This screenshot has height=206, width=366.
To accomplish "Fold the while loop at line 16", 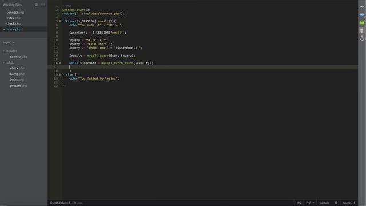I will pos(60,63).
